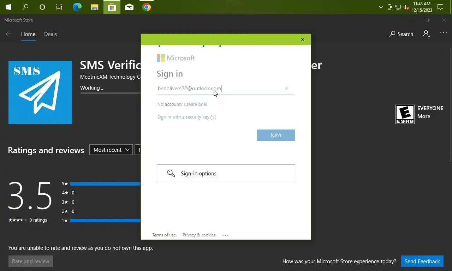This screenshot has height=271, width=452.
Task: Open Terms of use link
Action: pyautogui.click(x=164, y=235)
